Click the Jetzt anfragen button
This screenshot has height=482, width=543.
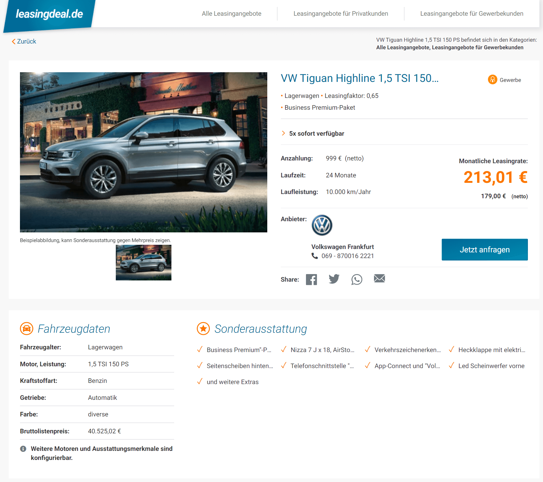click(x=485, y=250)
